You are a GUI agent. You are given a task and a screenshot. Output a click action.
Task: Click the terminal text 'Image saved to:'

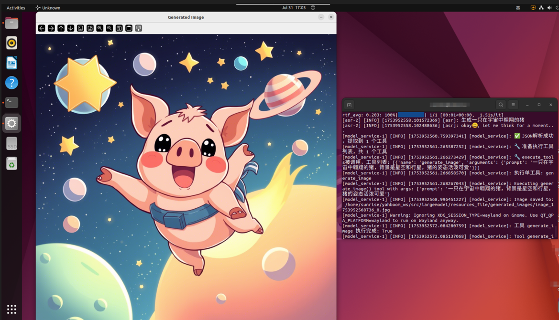point(534,199)
